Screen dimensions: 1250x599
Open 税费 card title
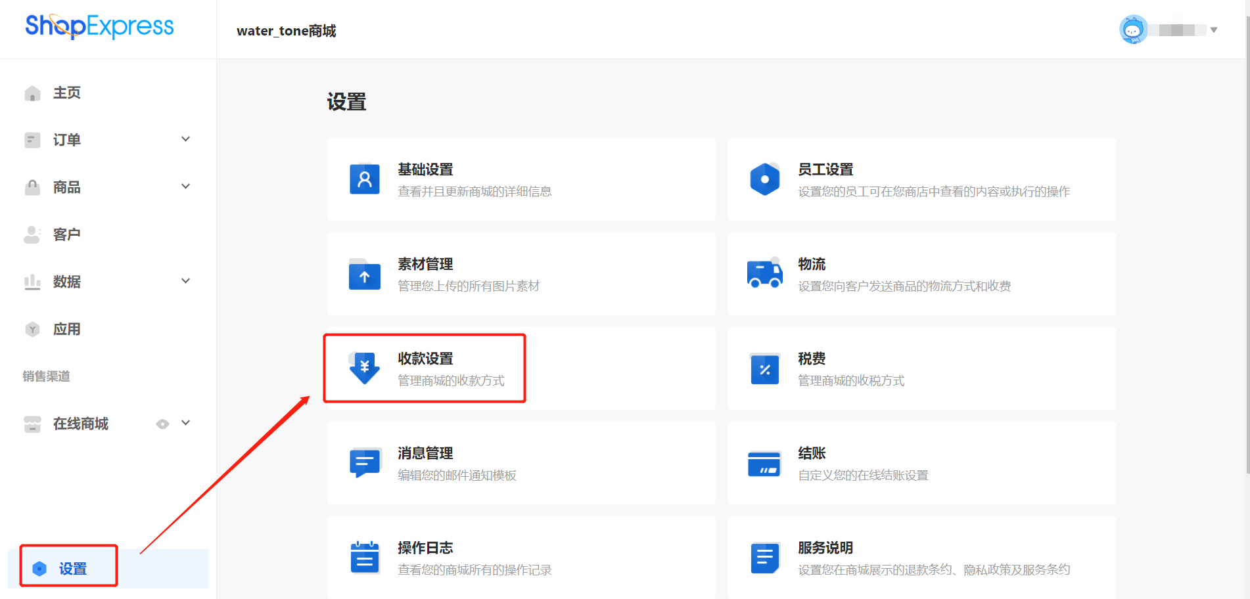(x=812, y=359)
